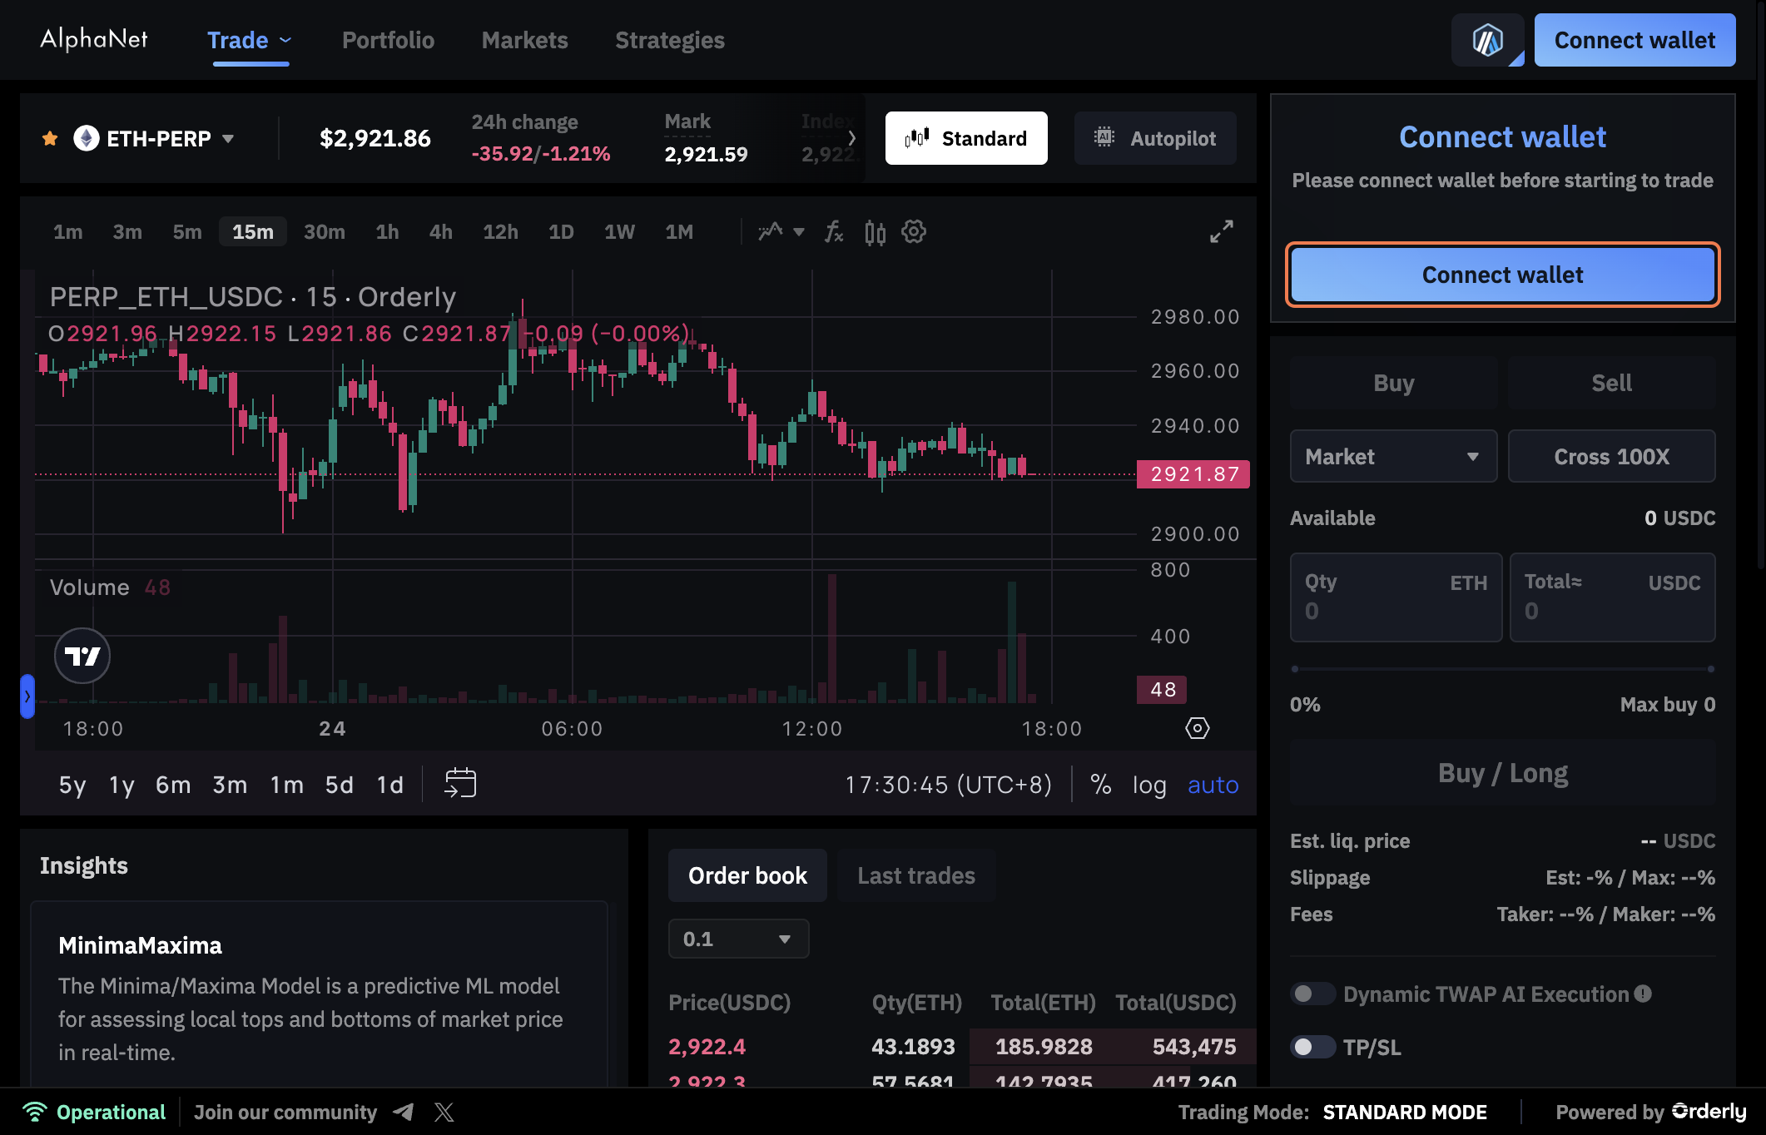Open the Telegram community link
1766x1135 pixels.
tap(404, 1112)
